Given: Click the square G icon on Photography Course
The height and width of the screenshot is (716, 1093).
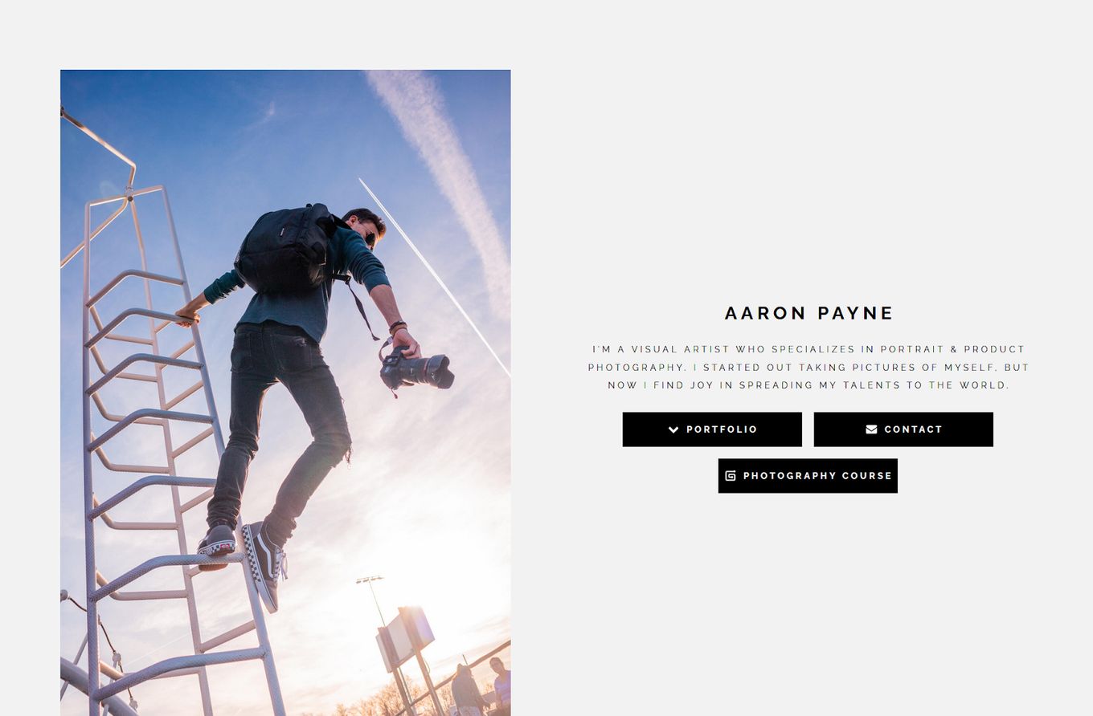Looking at the screenshot, I should tap(731, 476).
